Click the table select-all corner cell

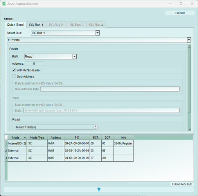point(6,138)
